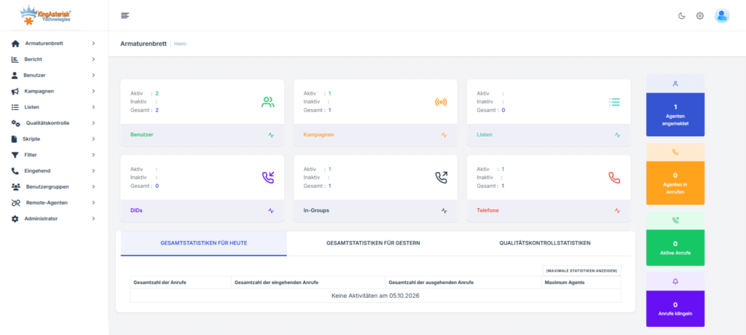This screenshot has height=335, width=746.
Task: Click the activity pulse icon beside Kampagnen
Action: tap(444, 135)
